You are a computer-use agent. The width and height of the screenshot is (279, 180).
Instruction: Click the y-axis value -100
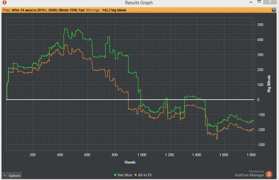pos(260,115)
